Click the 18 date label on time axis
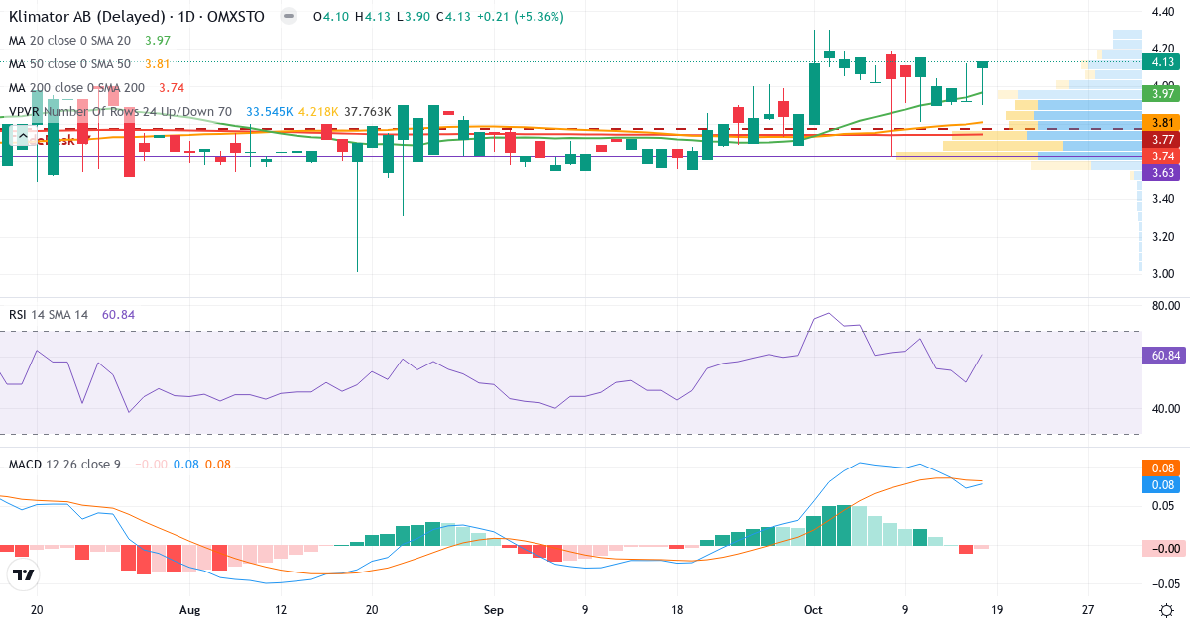The height and width of the screenshot is (624, 1190). [676, 610]
